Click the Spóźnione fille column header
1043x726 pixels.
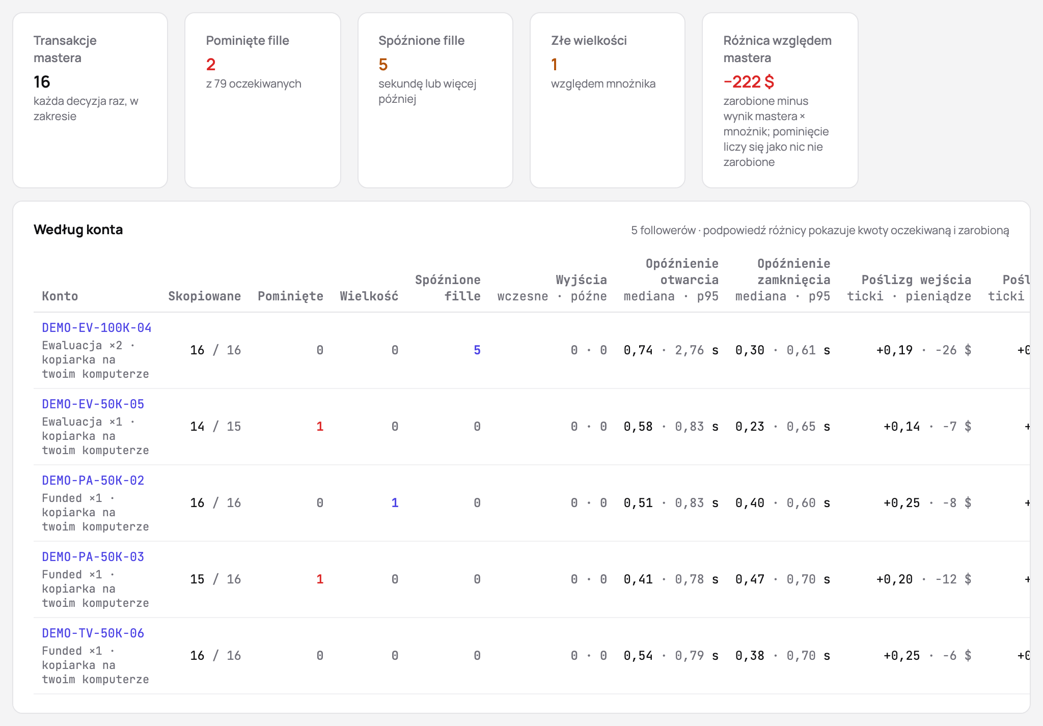448,288
